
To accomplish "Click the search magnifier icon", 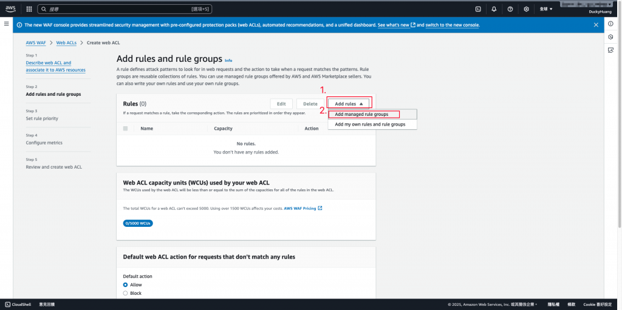I will click(44, 8).
